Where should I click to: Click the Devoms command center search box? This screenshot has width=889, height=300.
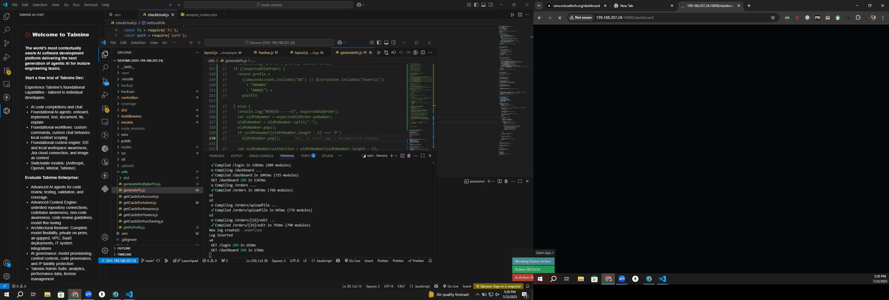pos(269,43)
